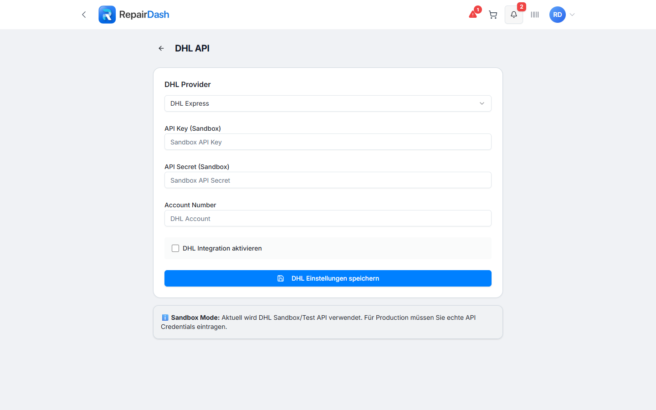Go back using arrow beside DHL API
This screenshot has width=656, height=410.
click(161, 48)
